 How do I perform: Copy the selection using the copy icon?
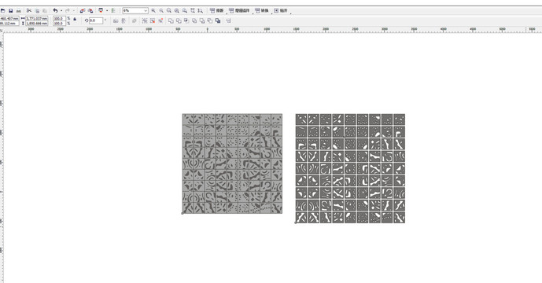[37, 11]
